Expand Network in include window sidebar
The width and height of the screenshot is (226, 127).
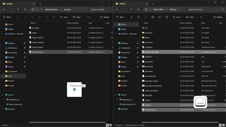tap(3, 109)
